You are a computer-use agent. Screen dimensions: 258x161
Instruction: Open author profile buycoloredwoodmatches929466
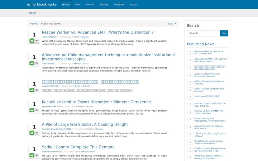57,129
